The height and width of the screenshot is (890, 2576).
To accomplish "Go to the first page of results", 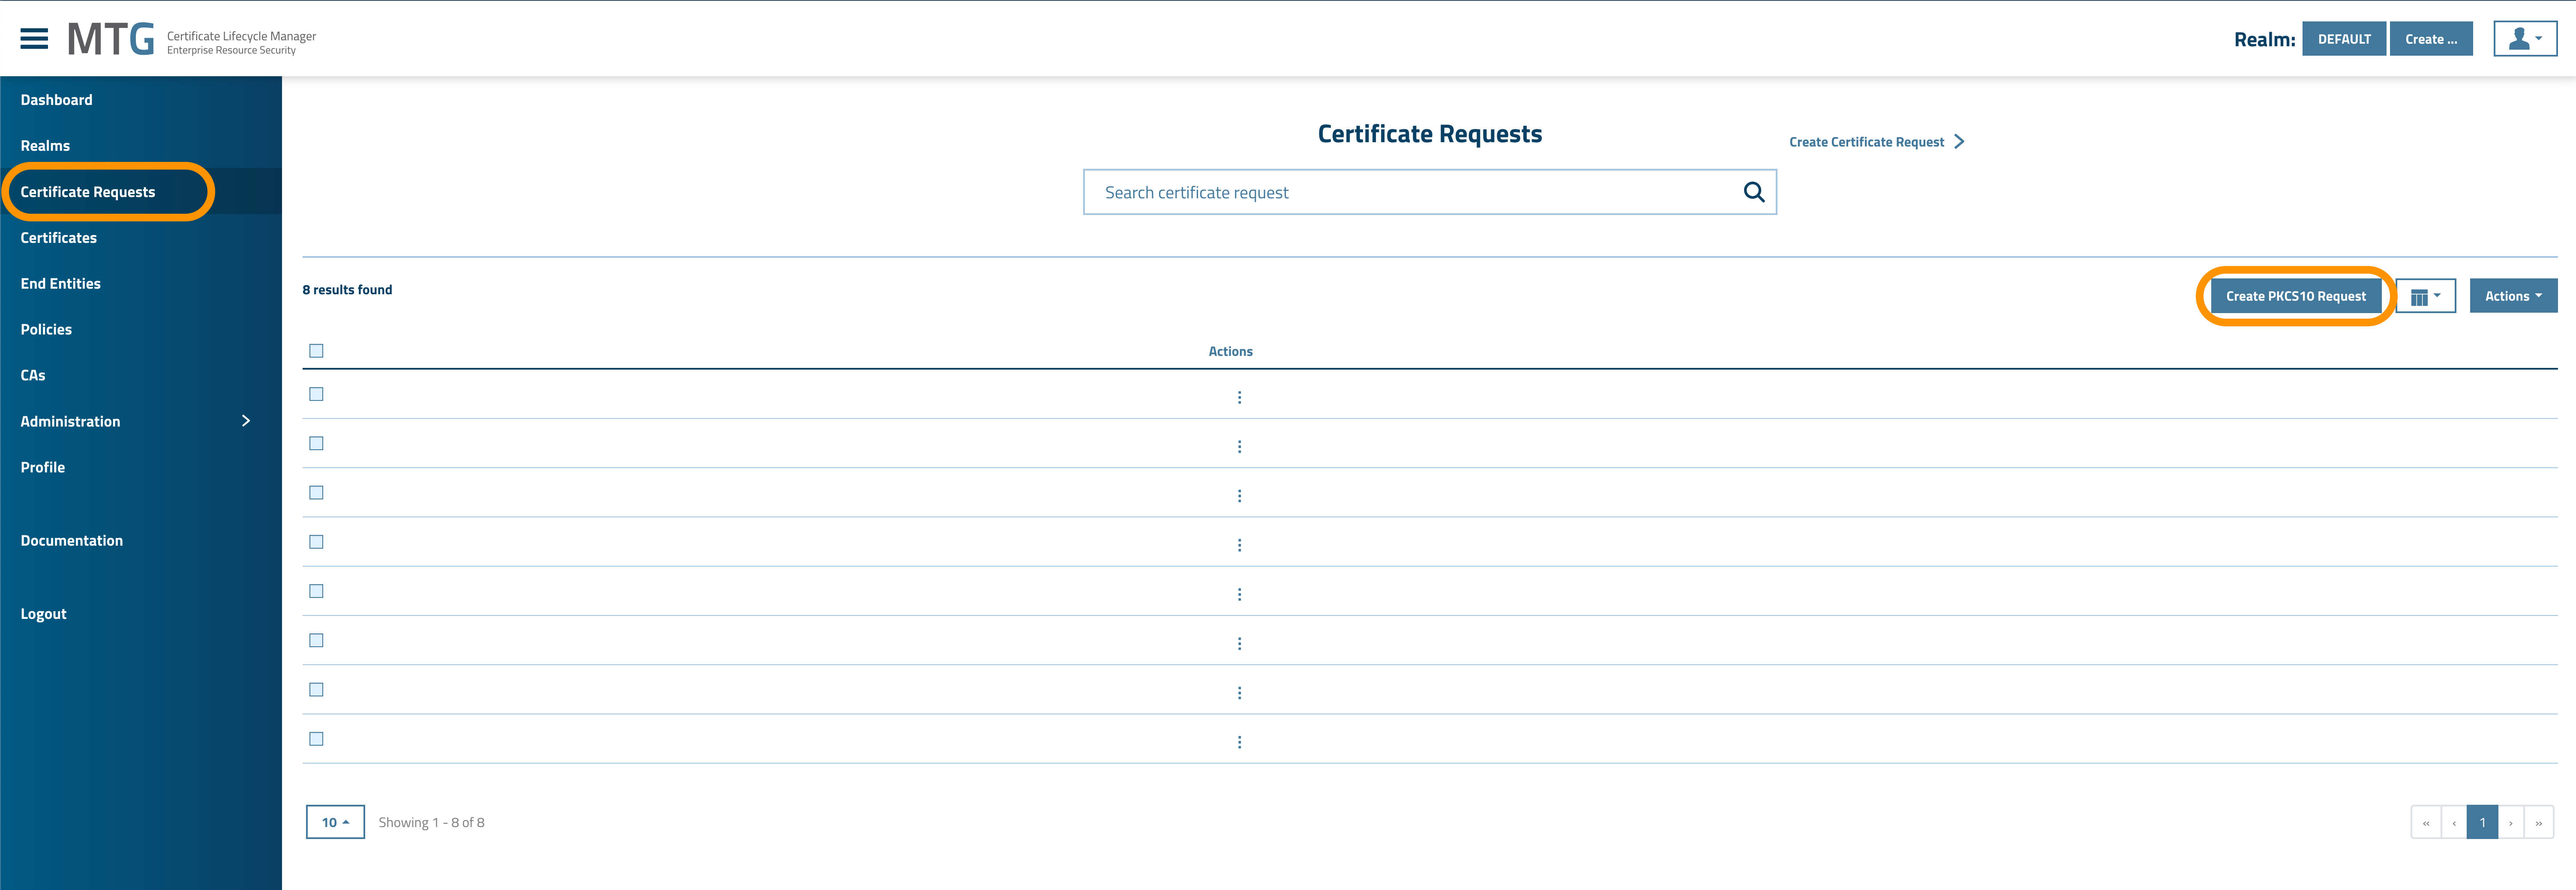I will click(x=2426, y=822).
